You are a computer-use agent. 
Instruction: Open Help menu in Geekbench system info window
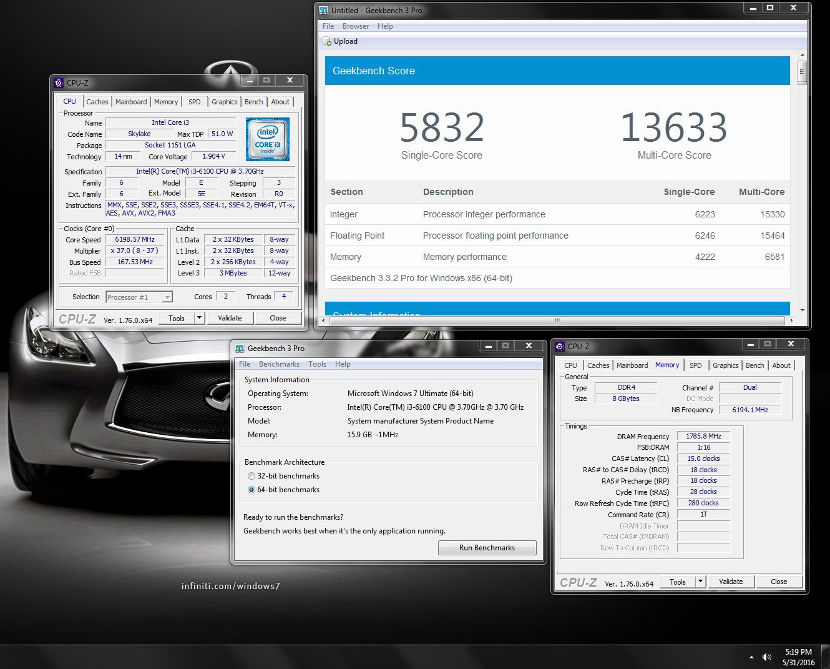[343, 364]
